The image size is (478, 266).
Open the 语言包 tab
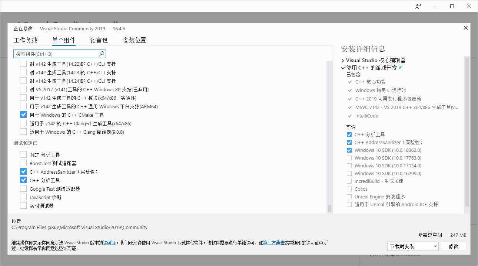pyautogui.click(x=99, y=40)
